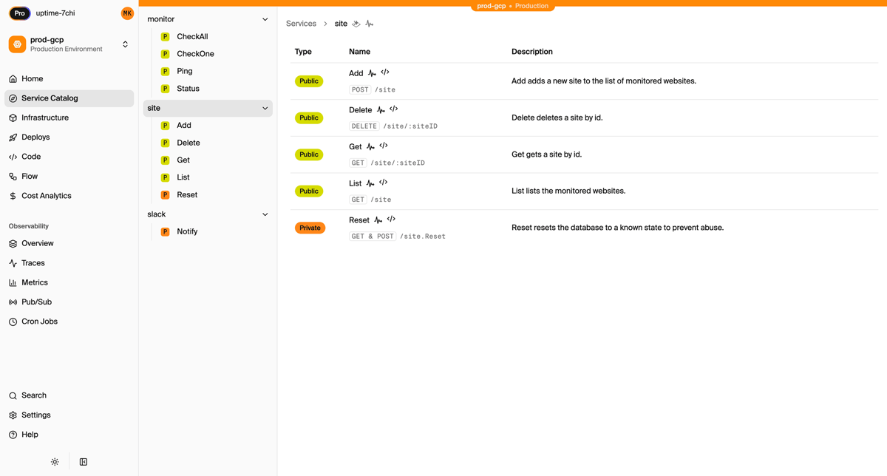The height and width of the screenshot is (476, 887).
Task: Collapse the monitor service section
Action: click(x=265, y=18)
